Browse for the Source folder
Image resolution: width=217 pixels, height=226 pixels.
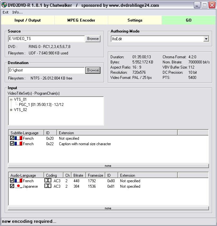pyautogui.click(x=93, y=39)
